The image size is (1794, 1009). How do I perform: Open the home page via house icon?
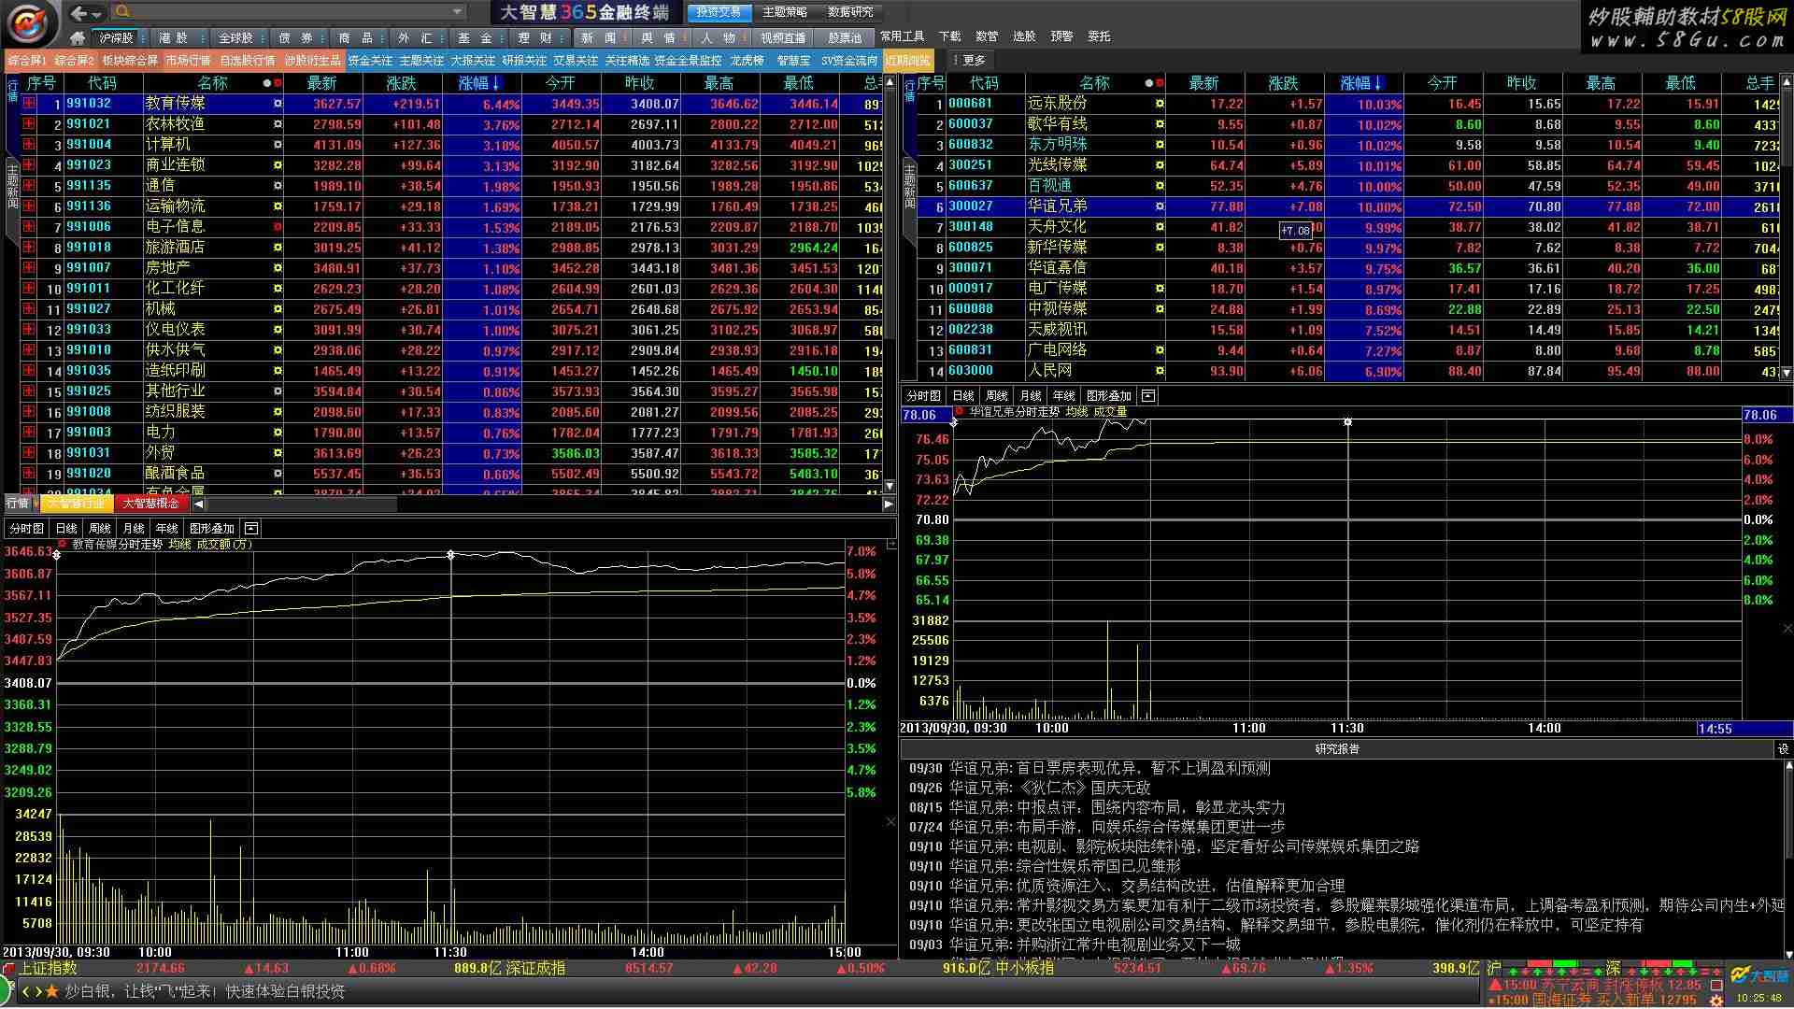click(x=78, y=37)
